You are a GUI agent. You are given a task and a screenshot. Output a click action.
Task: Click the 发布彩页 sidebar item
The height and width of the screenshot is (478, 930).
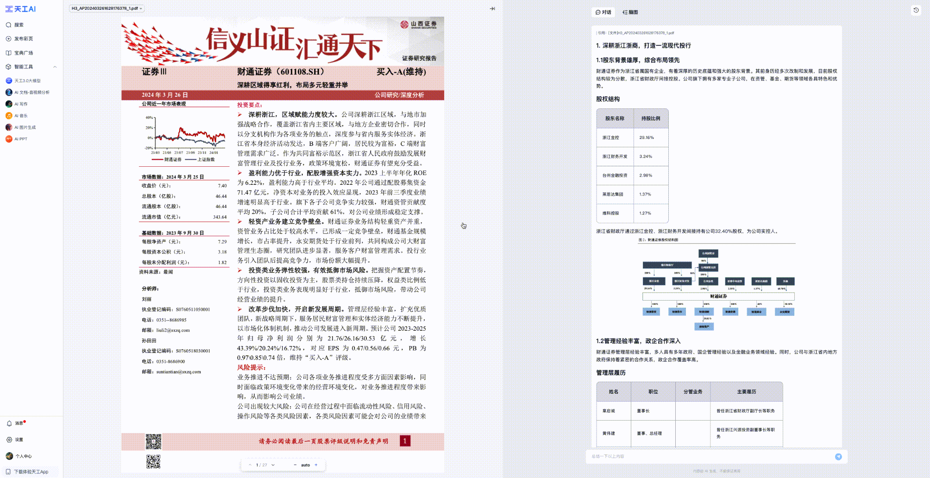click(23, 39)
